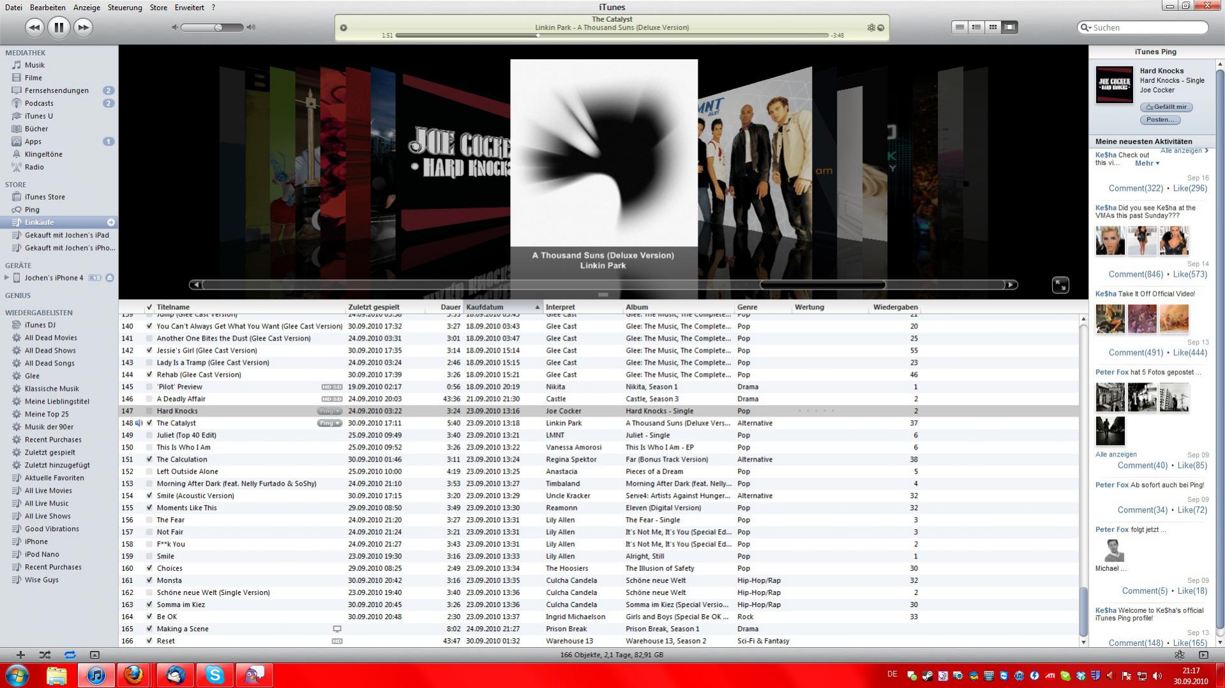Switch to grid view

[993, 27]
